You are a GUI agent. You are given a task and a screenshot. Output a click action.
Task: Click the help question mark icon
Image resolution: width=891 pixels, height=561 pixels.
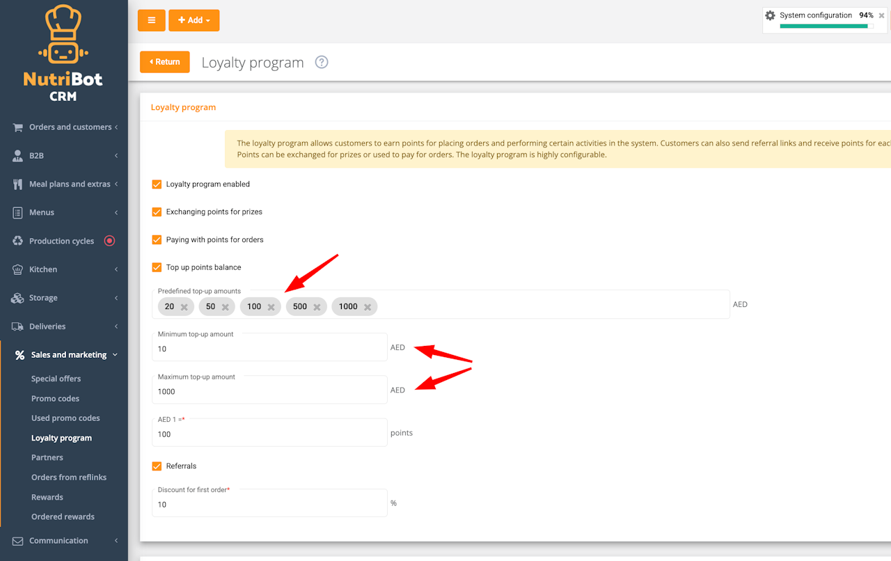point(321,62)
